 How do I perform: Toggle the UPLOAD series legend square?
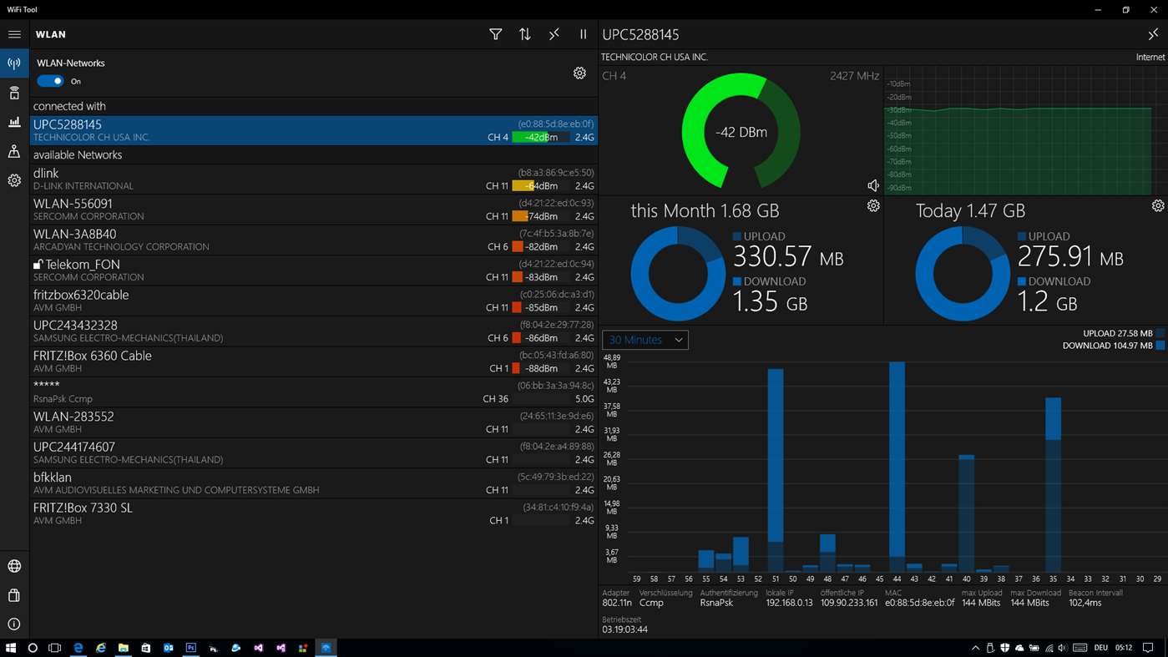(1160, 333)
